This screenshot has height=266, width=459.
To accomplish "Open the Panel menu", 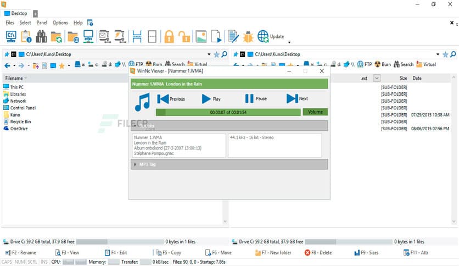I will point(42,23).
